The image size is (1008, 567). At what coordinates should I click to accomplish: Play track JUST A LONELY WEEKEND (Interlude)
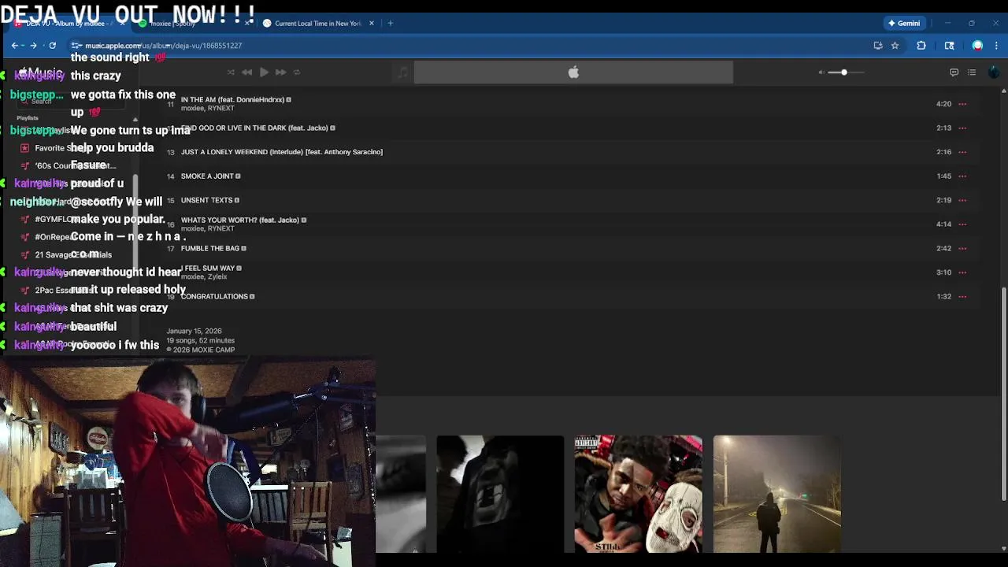coord(282,152)
